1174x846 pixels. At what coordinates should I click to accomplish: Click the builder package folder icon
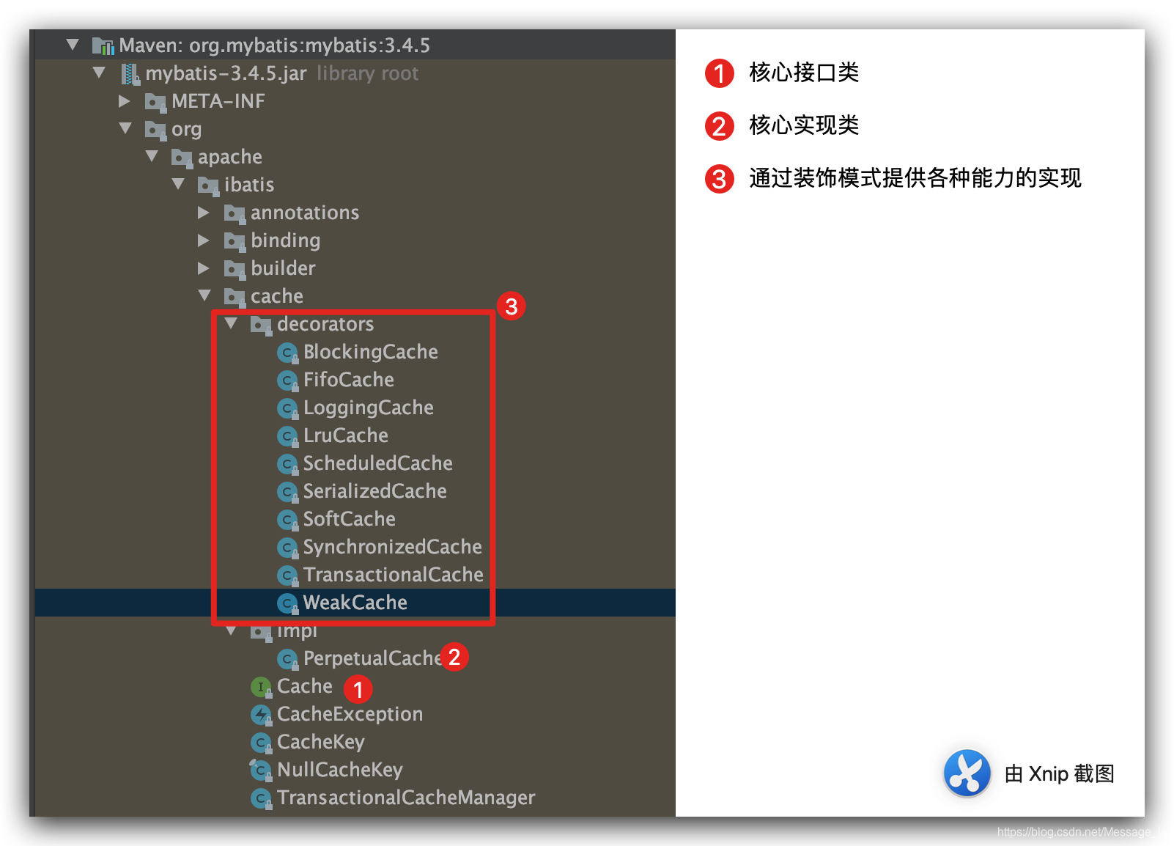[235, 269]
